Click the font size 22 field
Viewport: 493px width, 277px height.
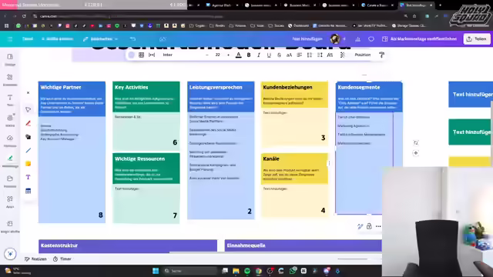217,55
